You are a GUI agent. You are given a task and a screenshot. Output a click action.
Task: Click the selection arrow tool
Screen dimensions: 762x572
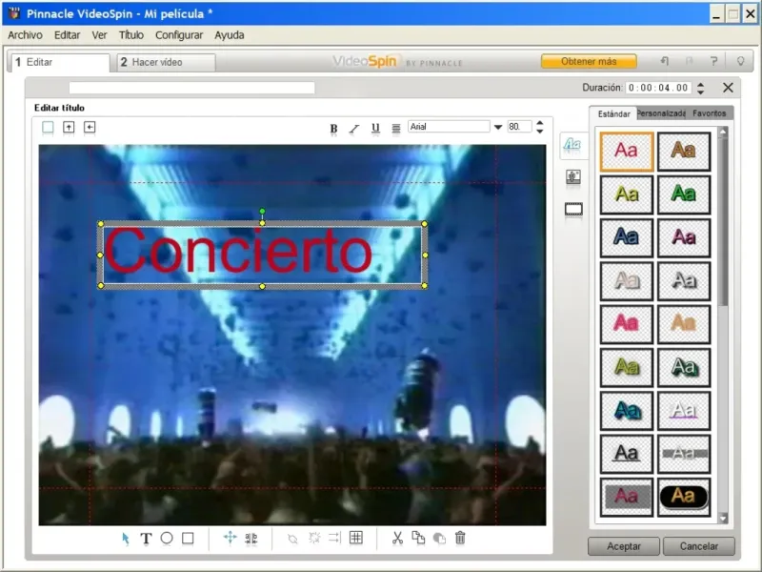(x=125, y=539)
